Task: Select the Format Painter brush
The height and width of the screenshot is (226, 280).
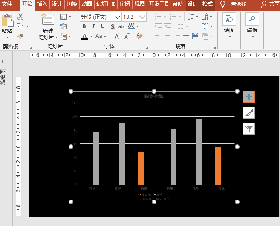Action: pyautogui.click(x=21, y=36)
